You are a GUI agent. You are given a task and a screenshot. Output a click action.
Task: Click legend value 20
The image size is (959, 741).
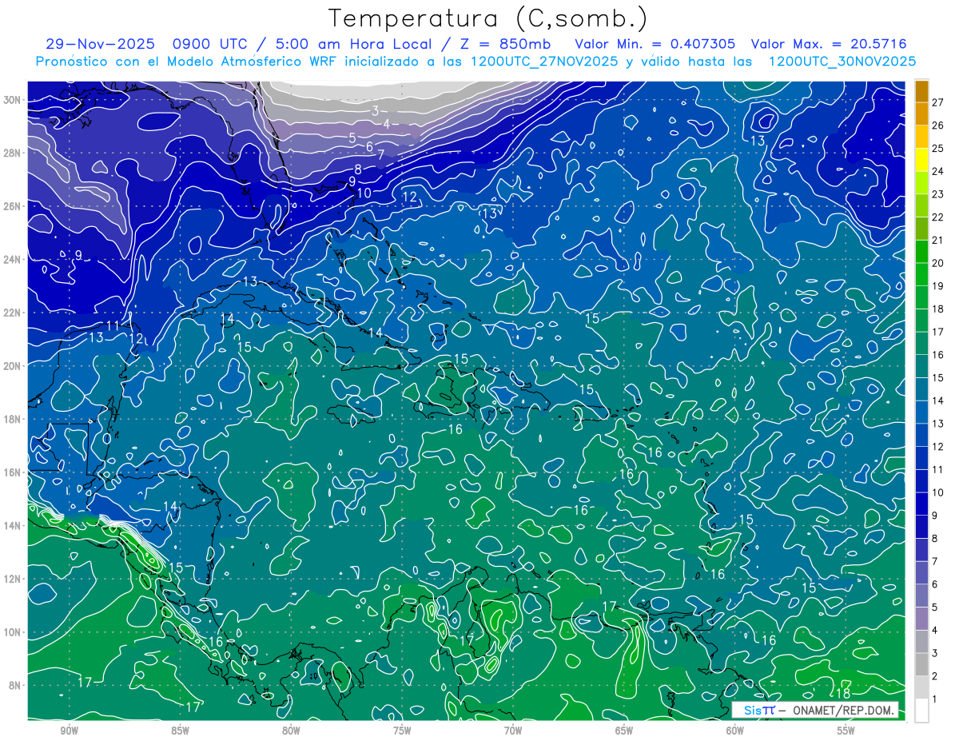(937, 263)
